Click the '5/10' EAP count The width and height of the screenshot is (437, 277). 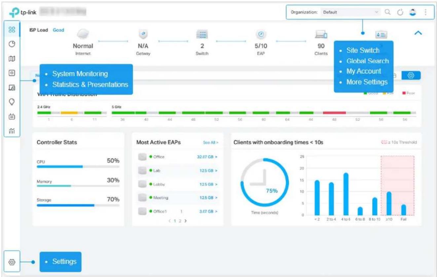[261, 46]
